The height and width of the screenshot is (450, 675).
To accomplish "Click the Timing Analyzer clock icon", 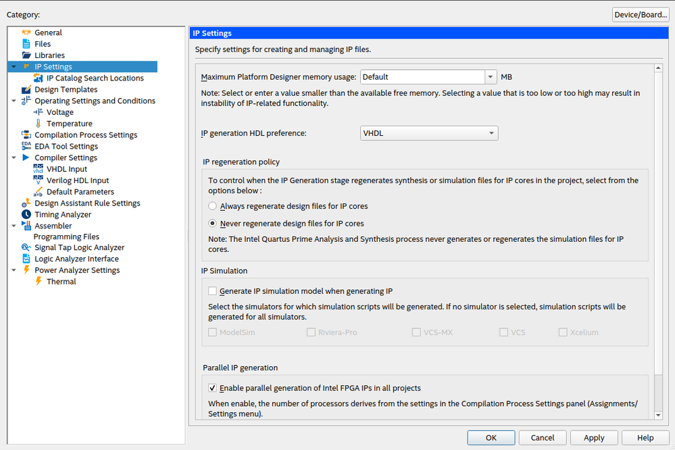I will click(26, 214).
